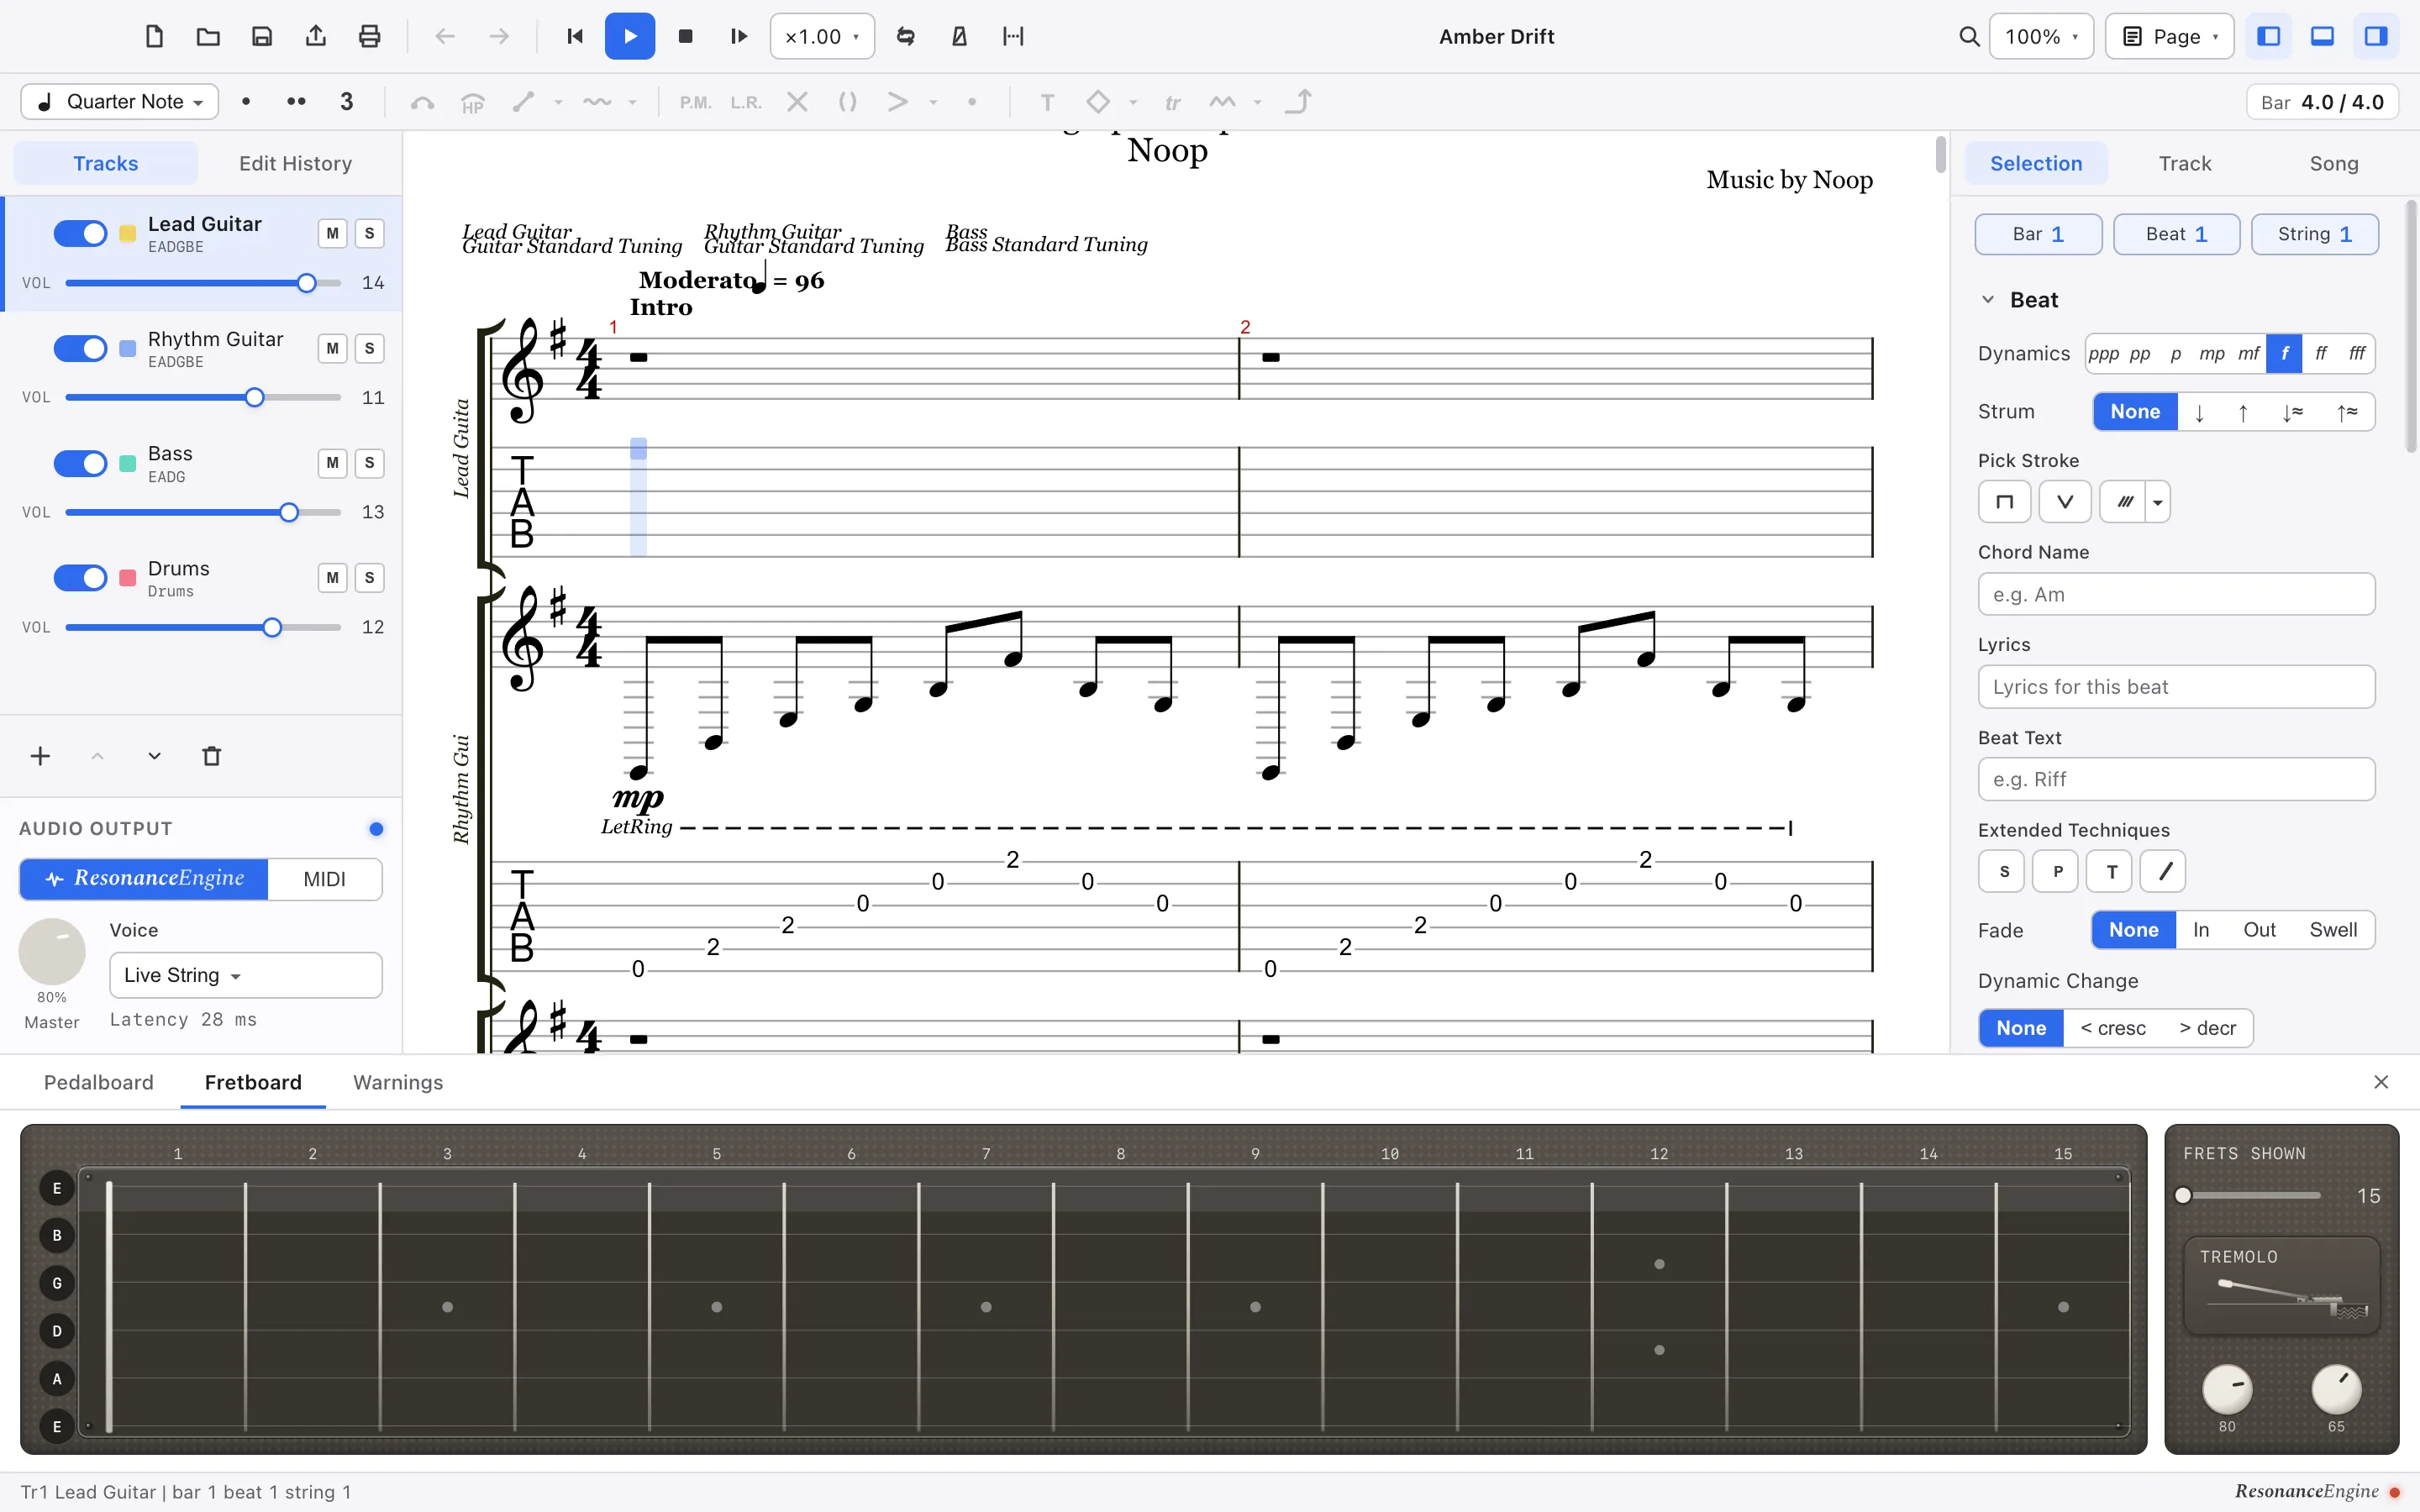The width and height of the screenshot is (2420, 1512).
Task: Toggle the metronome icon
Action: coord(960,37)
